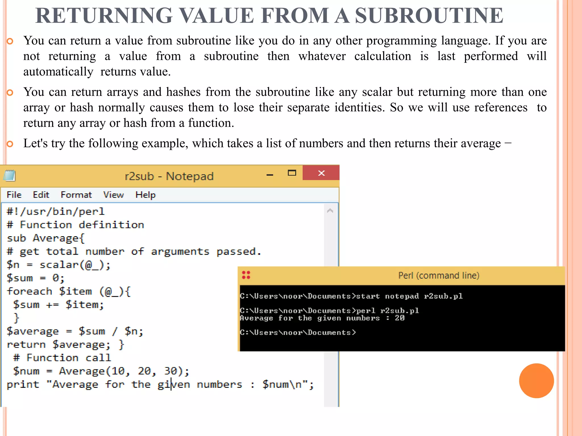The image size is (582, 436).
Task: Click the '# get total number of arguments passed.' line
Action: pos(134,251)
